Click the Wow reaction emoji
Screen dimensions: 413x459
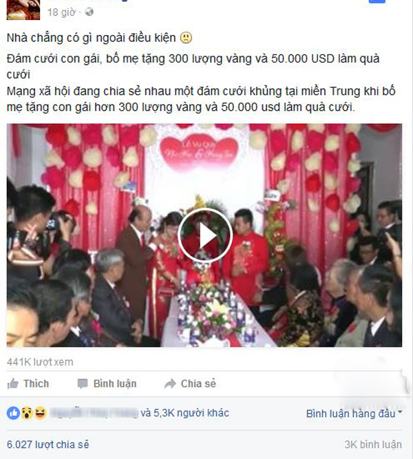pos(27,413)
